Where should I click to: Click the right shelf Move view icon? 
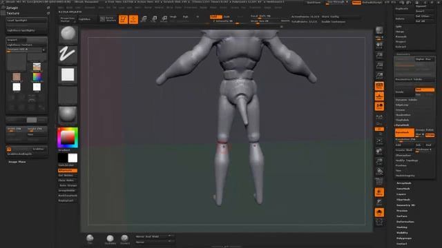point(379,152)
